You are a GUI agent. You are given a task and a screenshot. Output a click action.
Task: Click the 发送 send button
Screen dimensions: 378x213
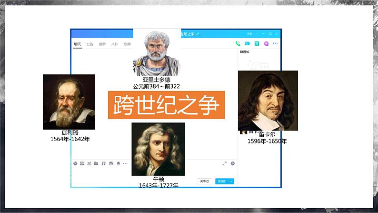click(222, 181)
